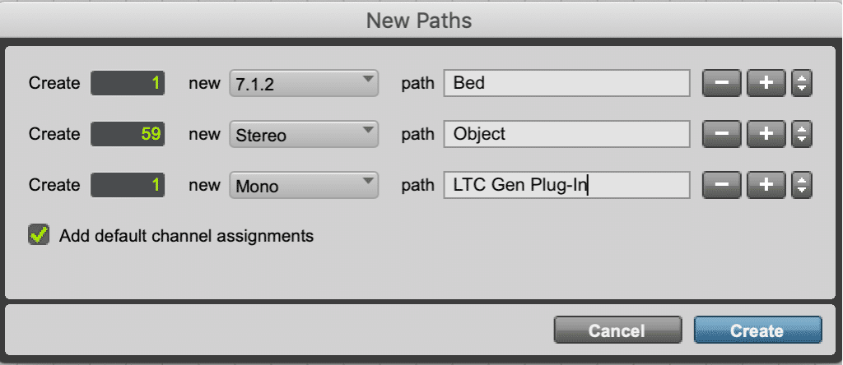Click the plus icon on Bed row
This screenshot has width=843, height=365.
pos(766,83)
